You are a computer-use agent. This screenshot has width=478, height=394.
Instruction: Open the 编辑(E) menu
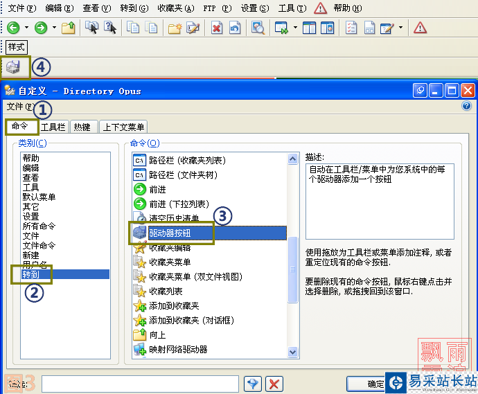click(x=60, y=8)
